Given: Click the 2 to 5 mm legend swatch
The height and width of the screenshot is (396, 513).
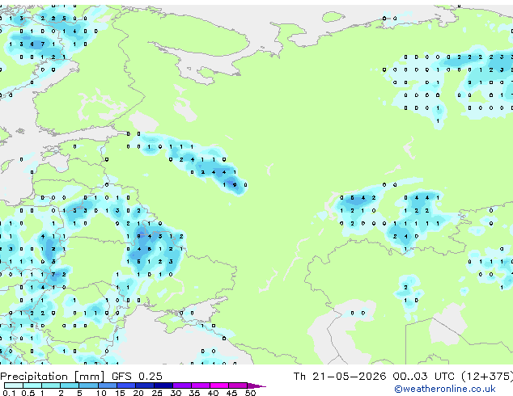Looking at the screenshot, I should pos(70,385).
